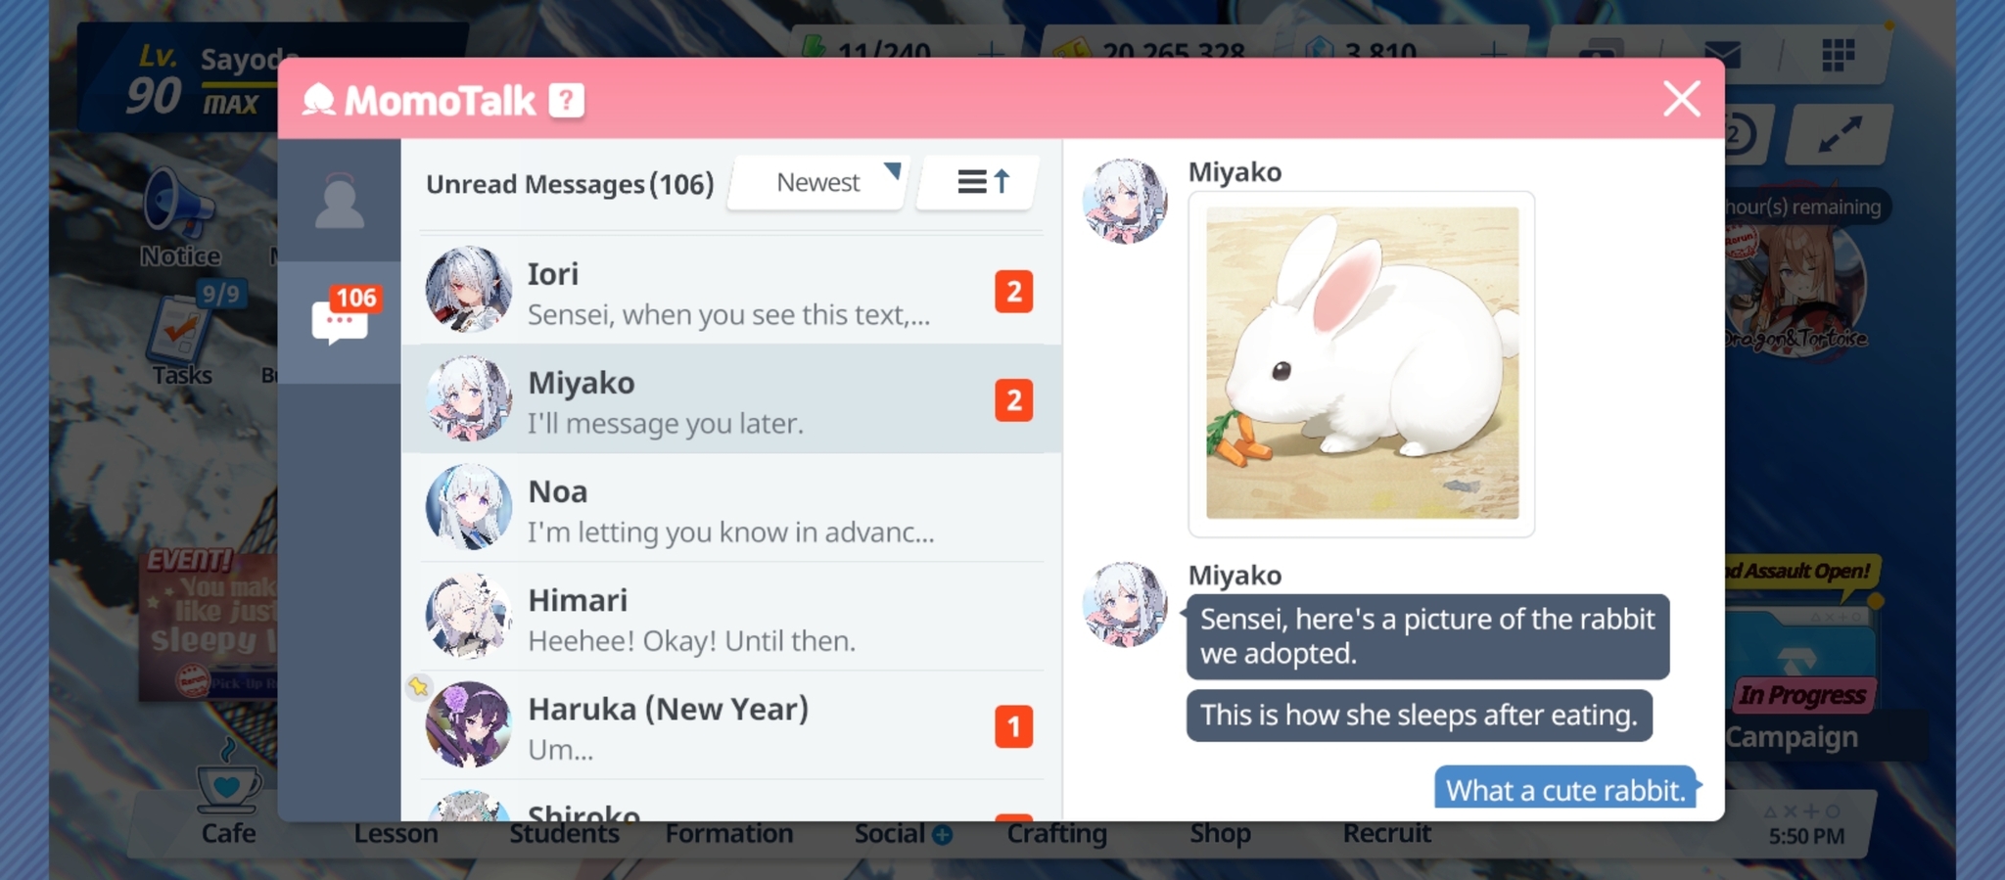The height and width of the screenshot is (880, 2005).
Task: View the white rabbit picture from Miyako
Action: coord(1362,363)
